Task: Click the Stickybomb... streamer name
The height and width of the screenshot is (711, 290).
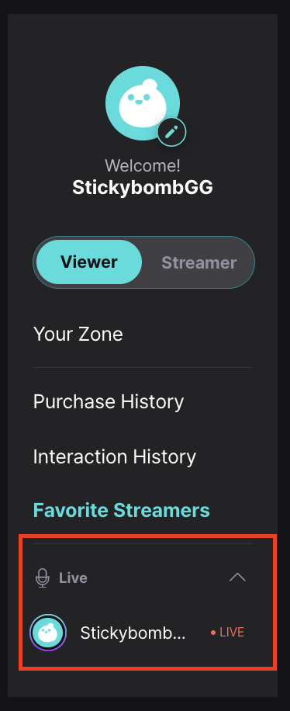Action: (133, 633)
